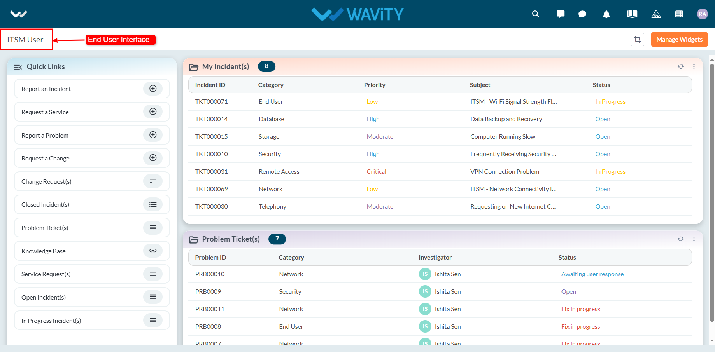The image size is (715, 352).
Task: Open incident TKT000069
Action: pos(212,189)
